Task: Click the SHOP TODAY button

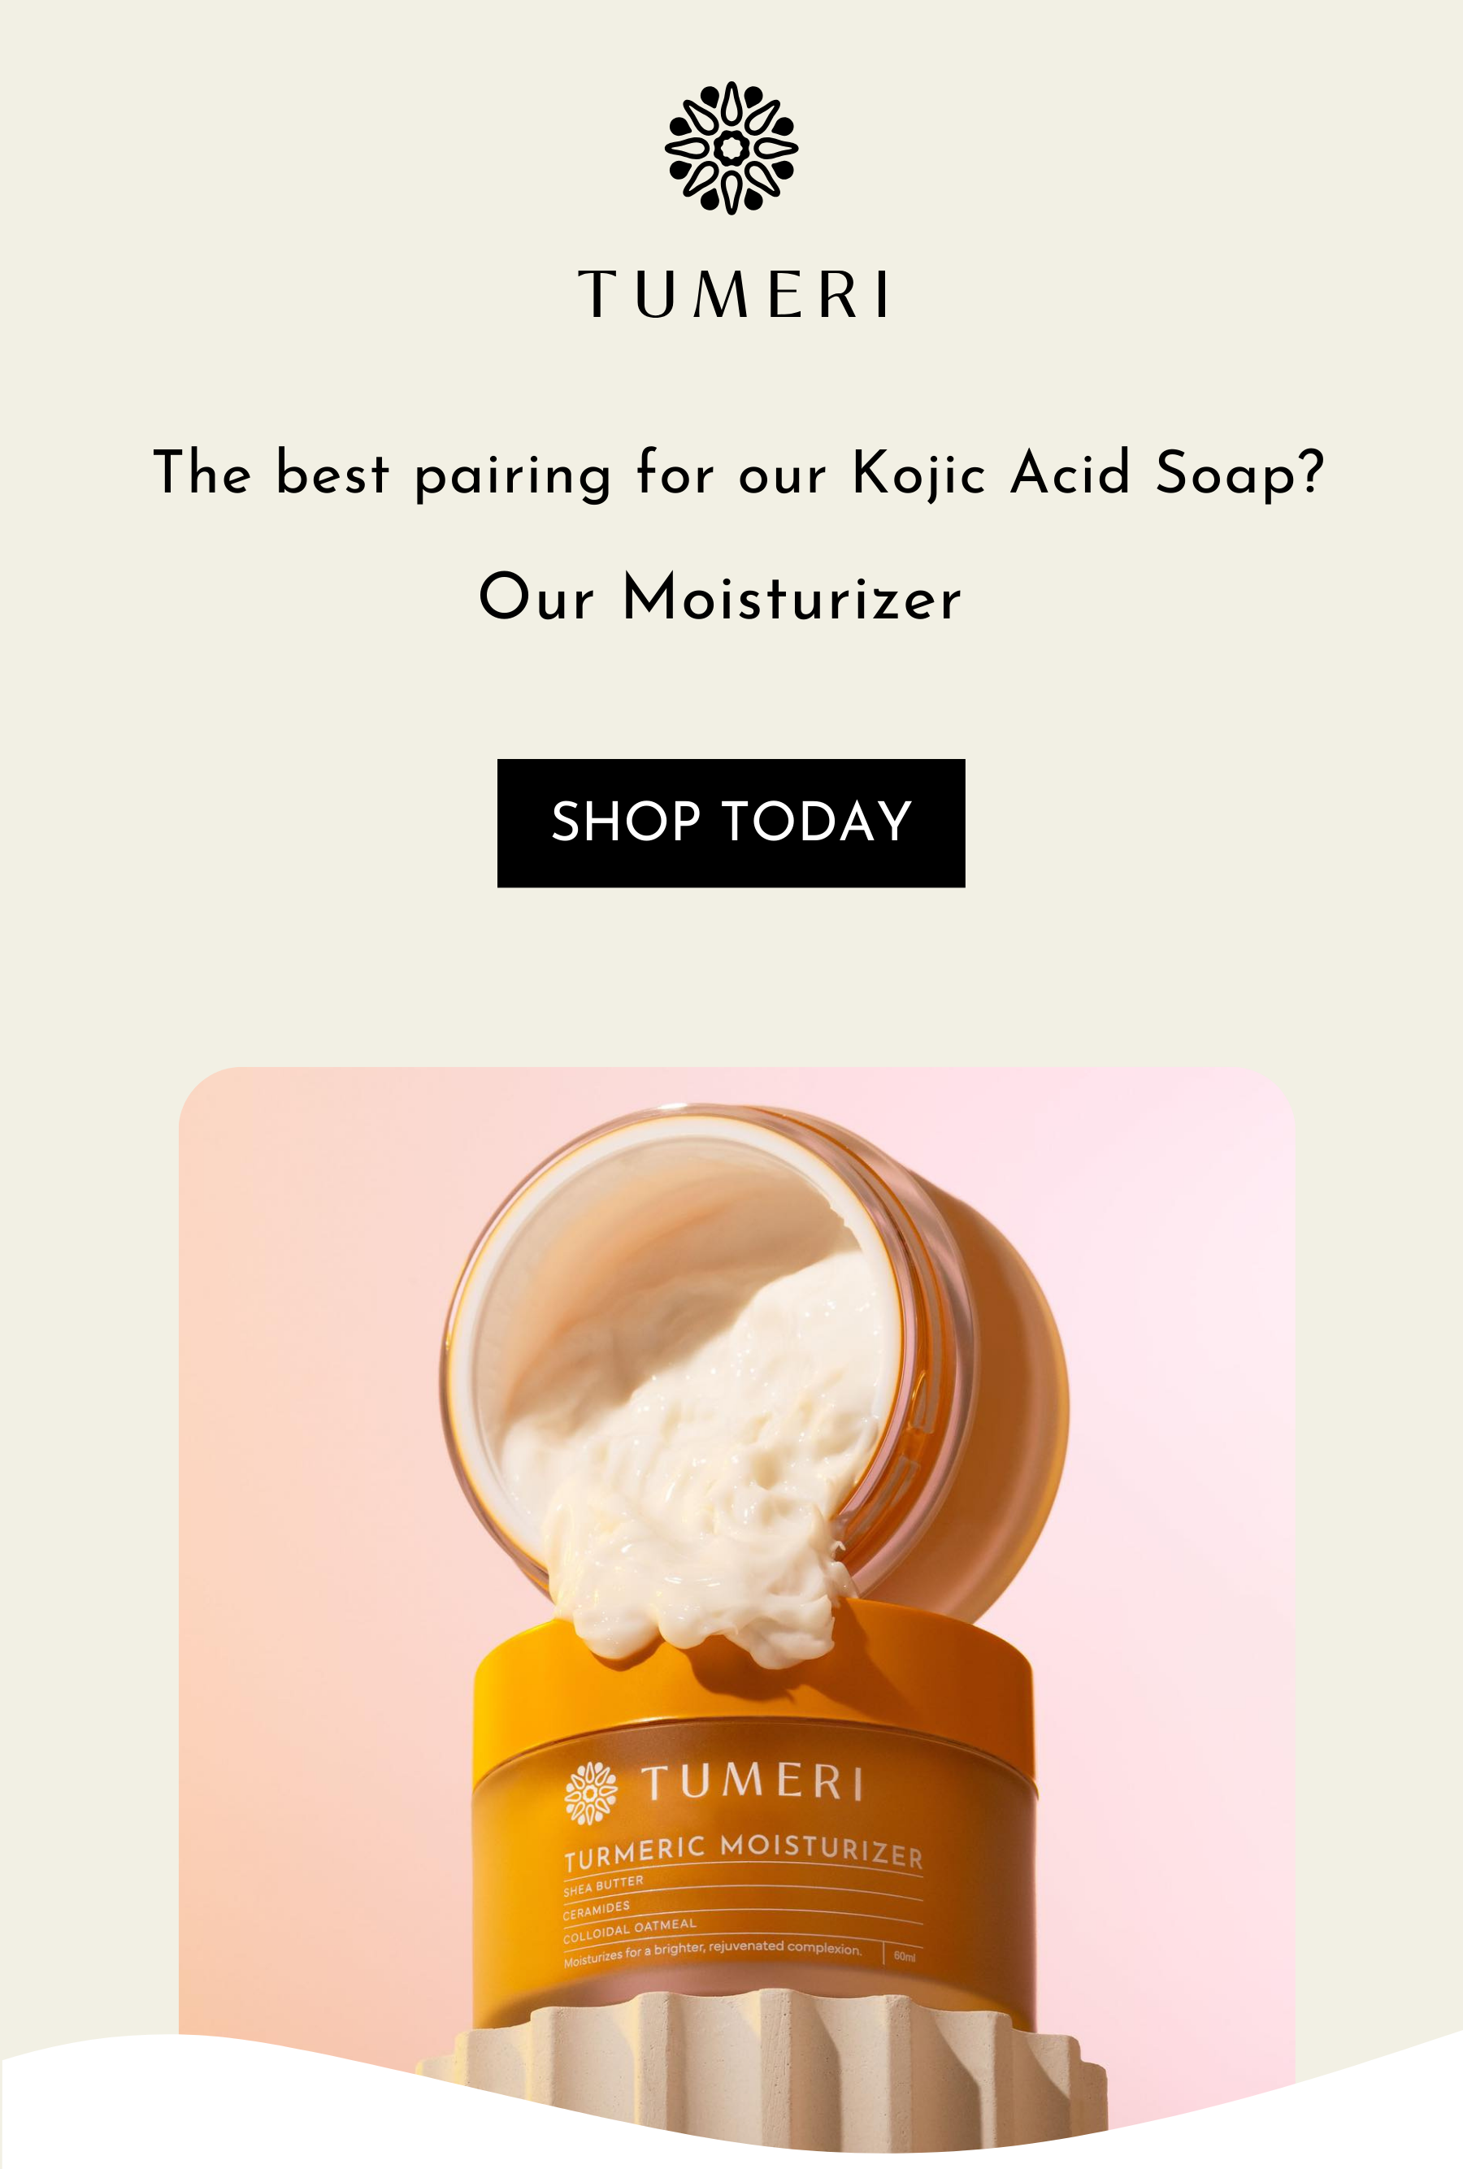Action: [731, 822]
